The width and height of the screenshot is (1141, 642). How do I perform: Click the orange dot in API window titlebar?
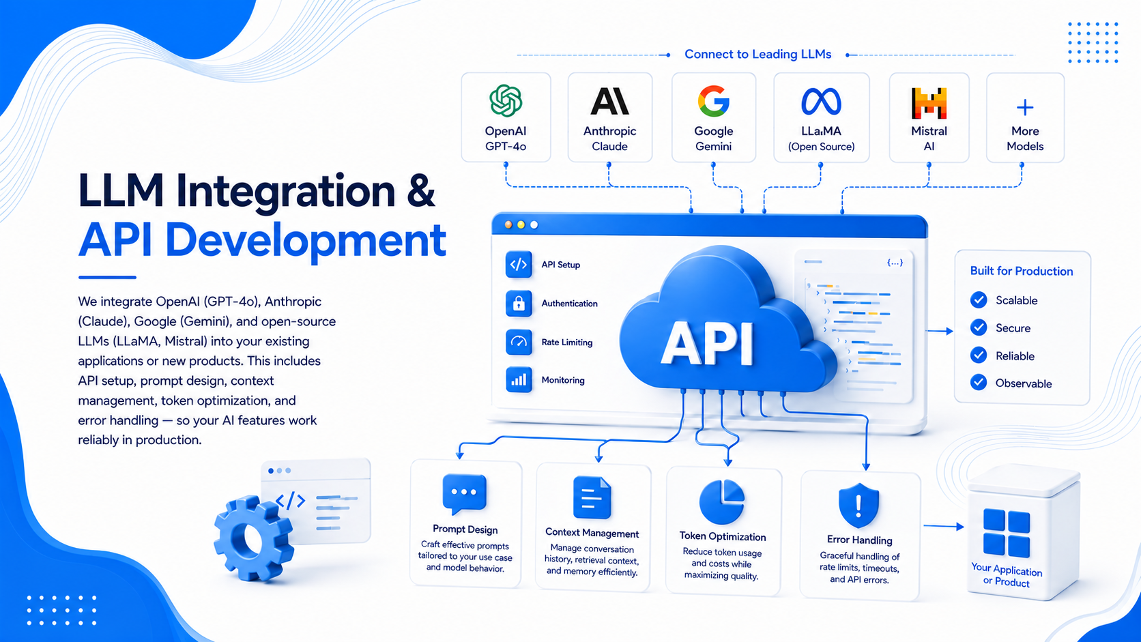(x=508, y=224)
